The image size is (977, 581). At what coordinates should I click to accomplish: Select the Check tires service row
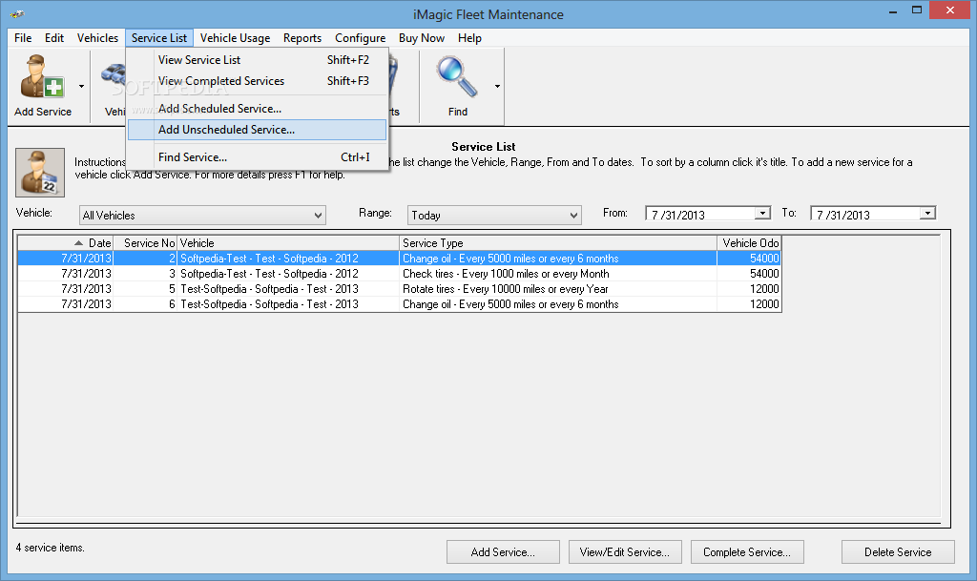(x=399, y=274)
